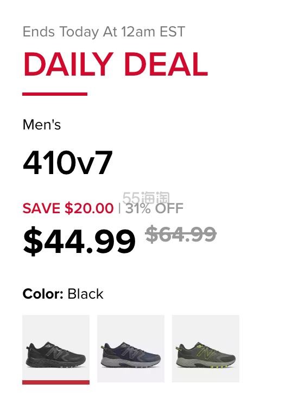Screen dimensions: 292x396
Task: Pick the olive green shoe with neon accents
Action: pos(206,348)
